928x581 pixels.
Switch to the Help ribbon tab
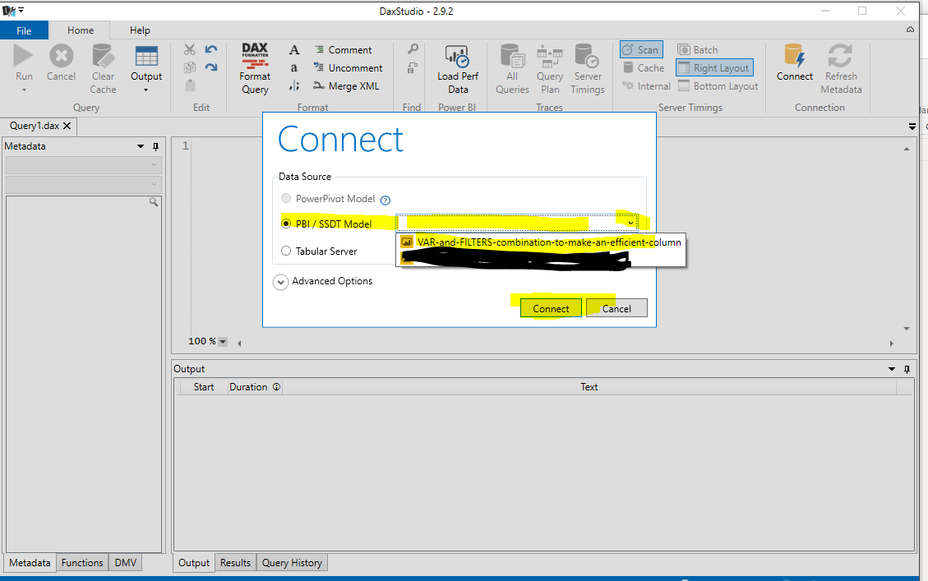click(x=140, y=30)
